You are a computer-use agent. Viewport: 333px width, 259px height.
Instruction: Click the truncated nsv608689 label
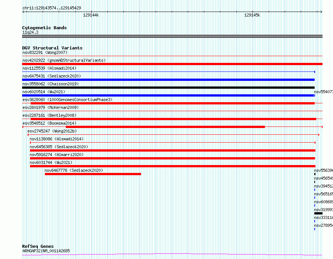[323, 202]
